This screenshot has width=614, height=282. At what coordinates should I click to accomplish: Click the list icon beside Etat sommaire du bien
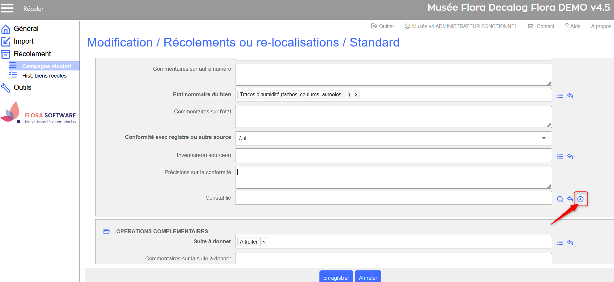pos(560,96)
